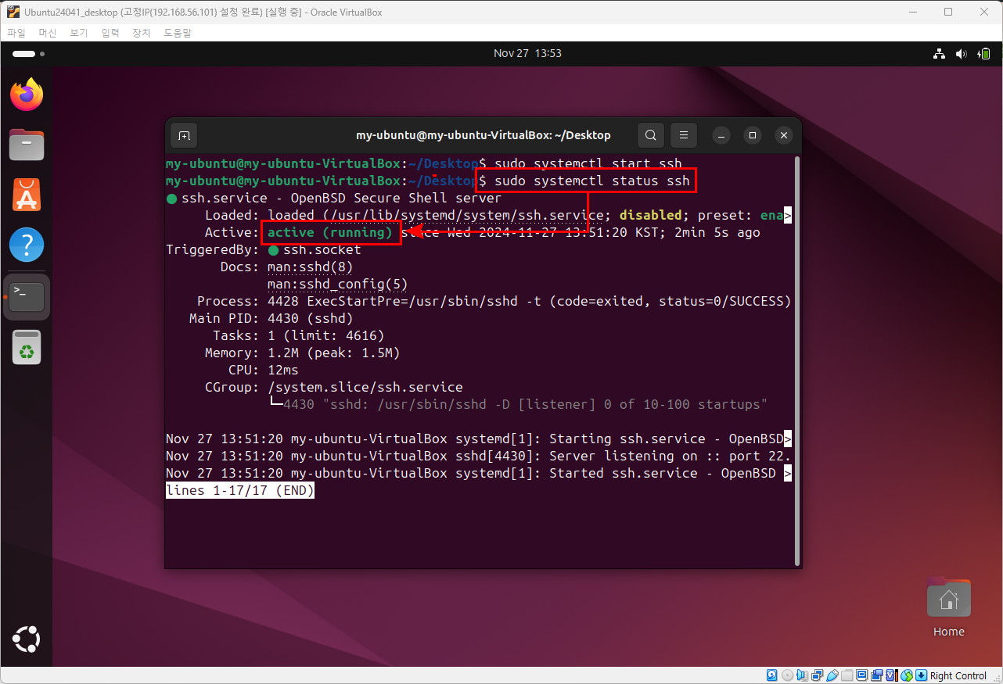
Task: Click the battery icon in top bar
Action: [x=984, y=54]
